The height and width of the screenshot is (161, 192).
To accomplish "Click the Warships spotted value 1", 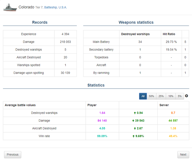I will (65, 65).
